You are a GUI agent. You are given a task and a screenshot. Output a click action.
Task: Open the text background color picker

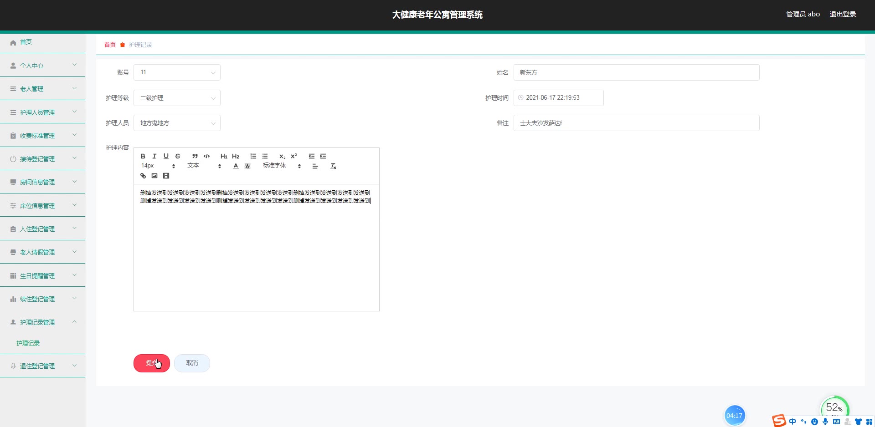pyautogui.click(x=247, y=166)
